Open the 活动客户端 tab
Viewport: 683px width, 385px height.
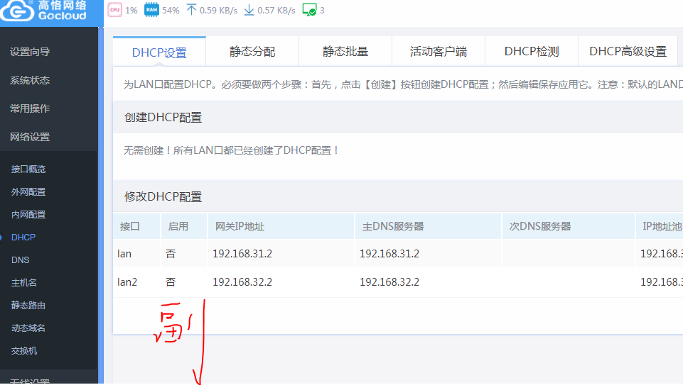pos(439,52)
